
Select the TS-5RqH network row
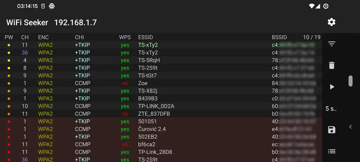click(x=161, y=60)
